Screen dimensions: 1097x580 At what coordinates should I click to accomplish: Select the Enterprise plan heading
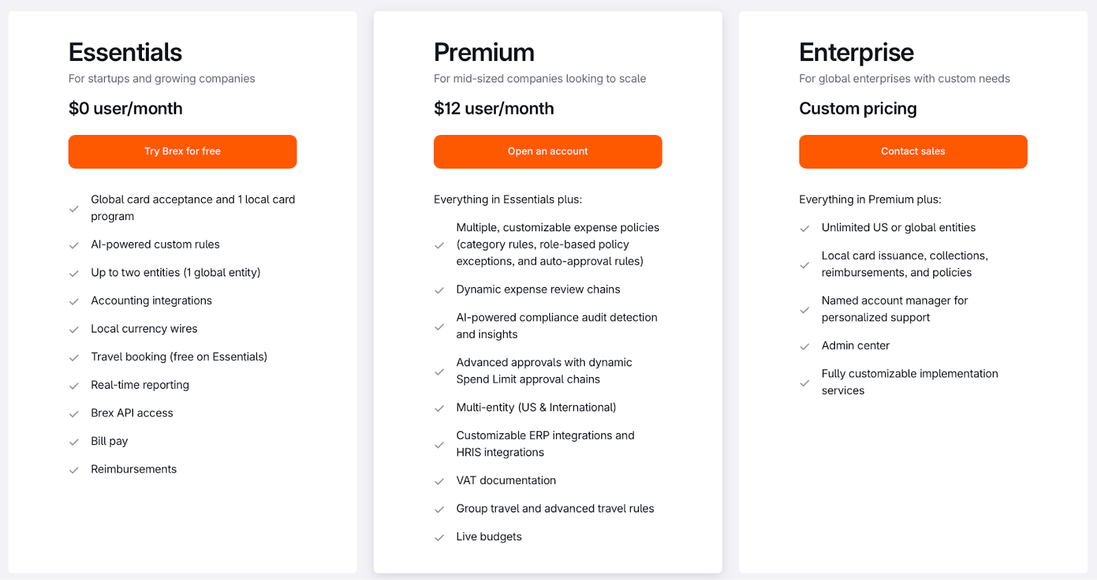856,53
